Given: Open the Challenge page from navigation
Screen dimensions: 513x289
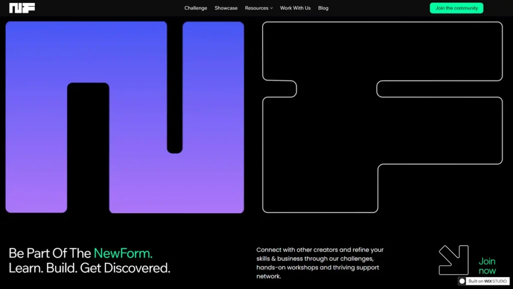Looking at the screenshot, I should point(195,8).
